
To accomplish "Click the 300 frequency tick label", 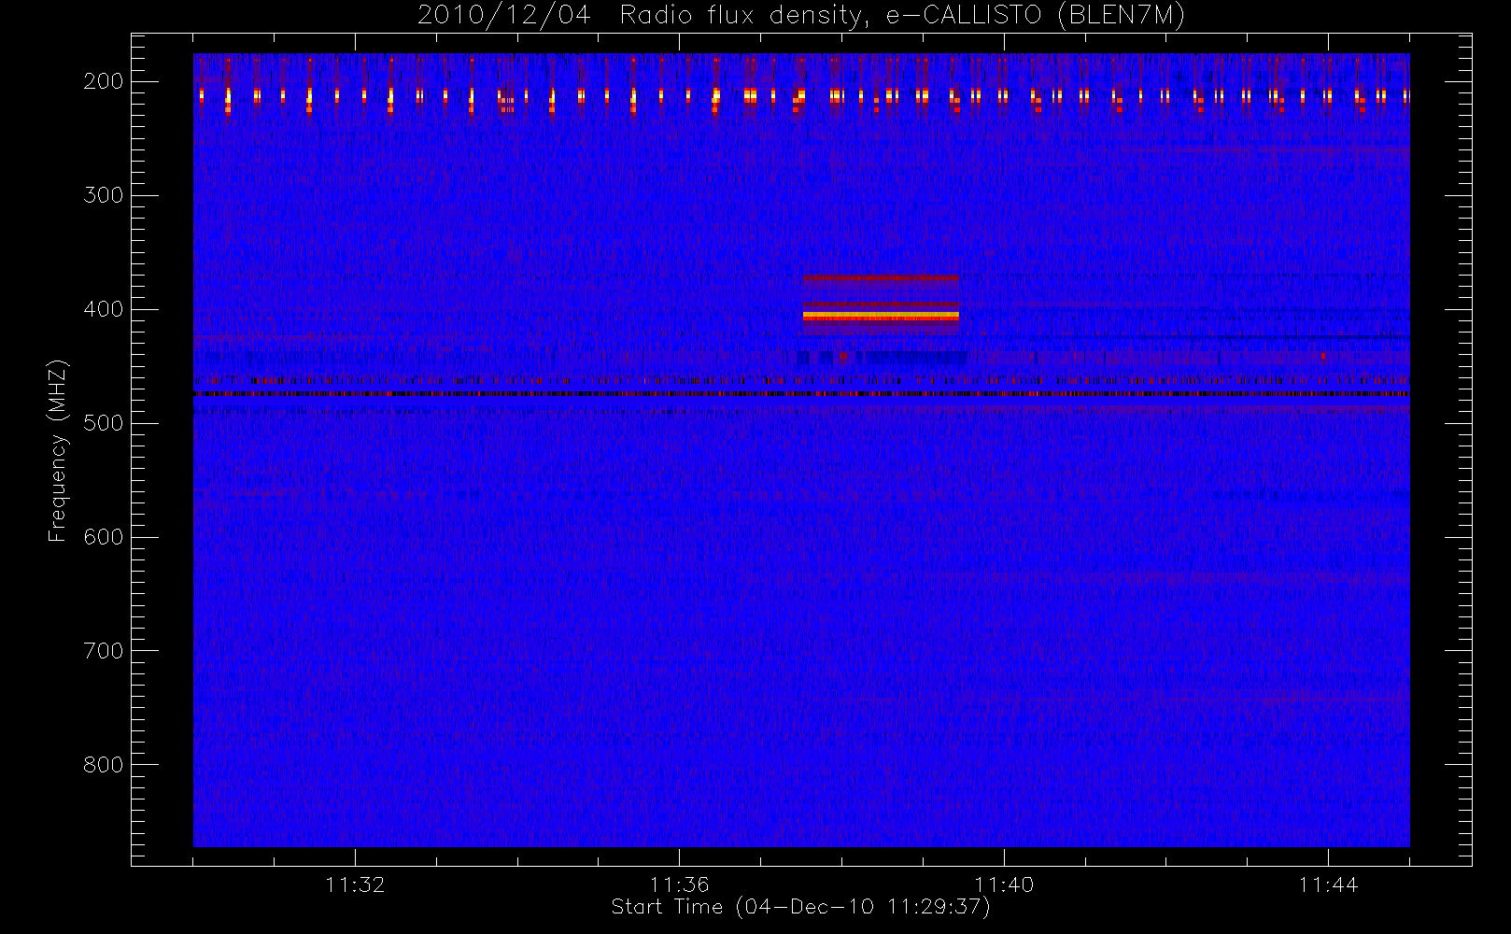I will 103,195.
